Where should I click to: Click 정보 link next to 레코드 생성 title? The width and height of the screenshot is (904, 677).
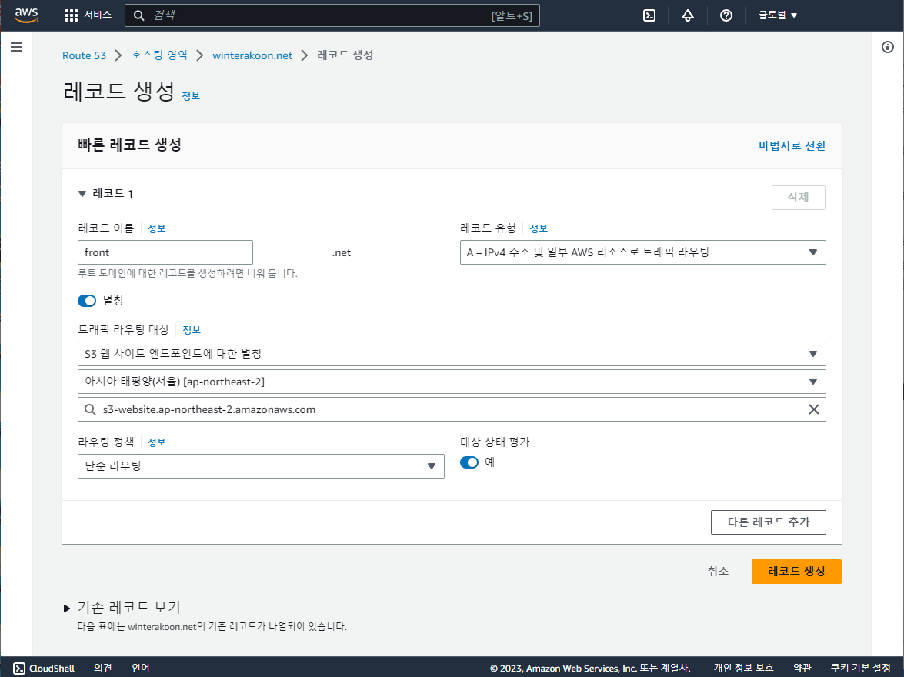pos(191,96)
